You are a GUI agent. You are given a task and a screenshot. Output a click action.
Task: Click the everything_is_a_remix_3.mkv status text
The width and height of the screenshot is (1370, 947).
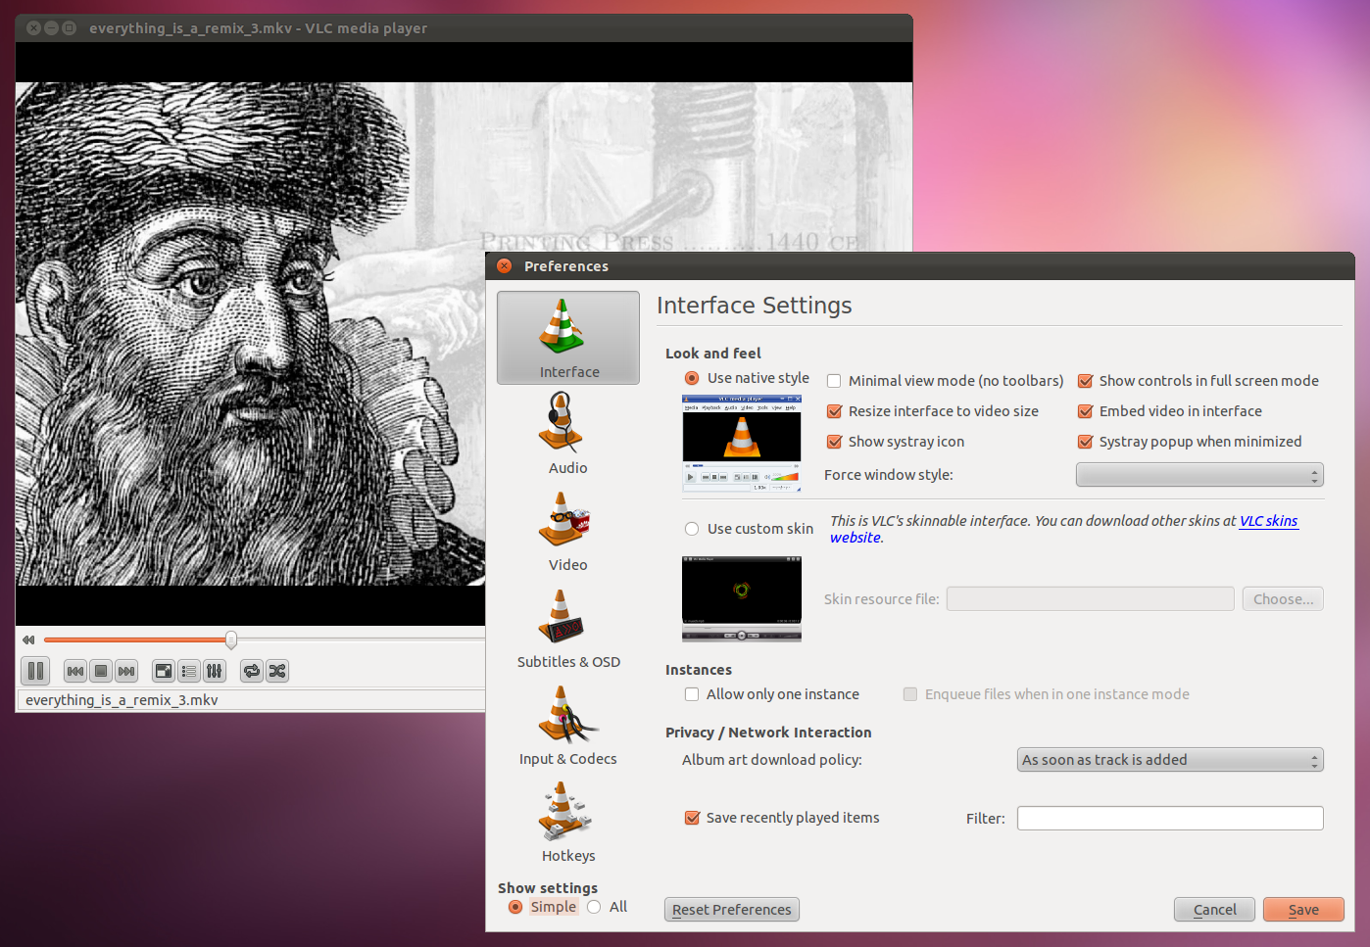click(x=122, y=700)
